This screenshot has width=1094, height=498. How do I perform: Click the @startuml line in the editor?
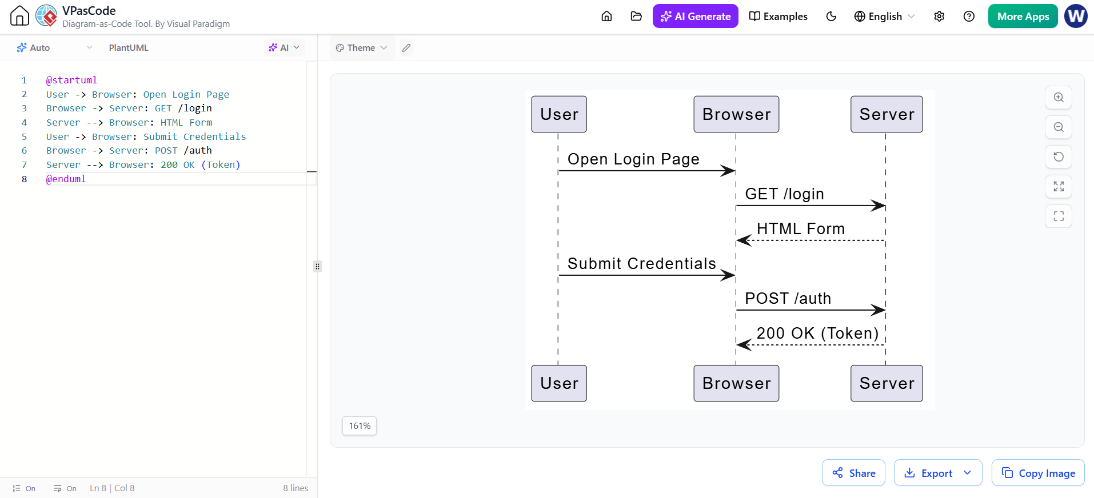click(71, 81)
